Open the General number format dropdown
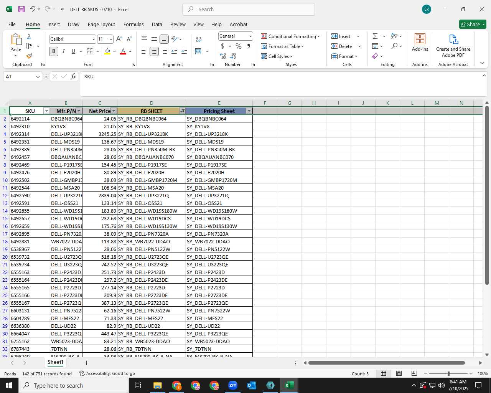Image resolution: width=491 pixels, height=393 pixels. 250,36
